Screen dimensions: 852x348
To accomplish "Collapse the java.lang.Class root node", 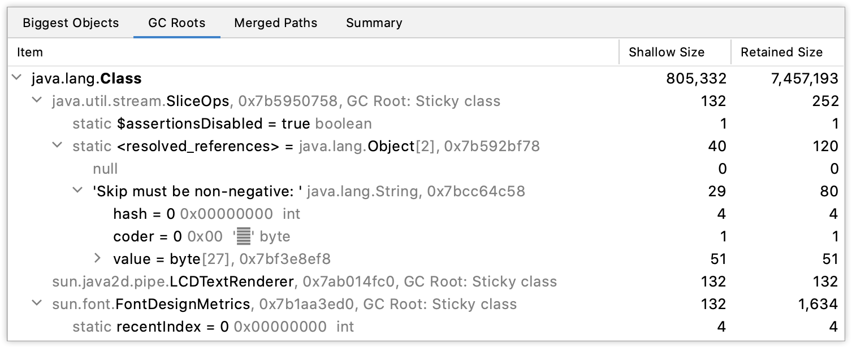I will click(x=15, y=78).
